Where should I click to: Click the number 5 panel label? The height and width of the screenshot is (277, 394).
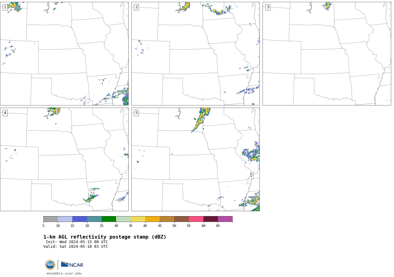[136, 113]
